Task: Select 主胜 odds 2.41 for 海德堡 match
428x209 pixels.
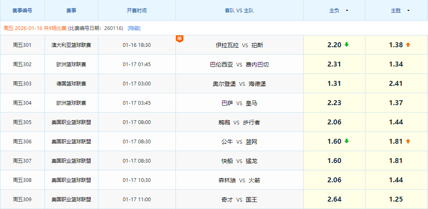Action: [396, 83]
